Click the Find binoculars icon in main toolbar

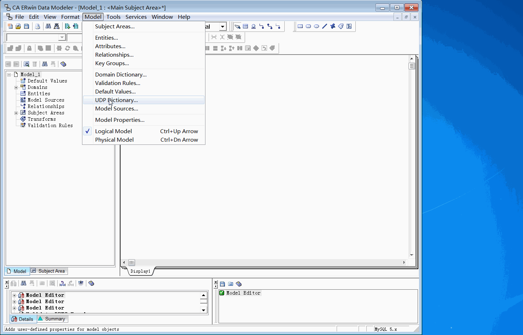[48, 26]
